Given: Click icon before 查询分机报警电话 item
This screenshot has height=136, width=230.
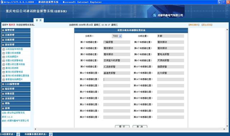Looking at the screenshot, I should tap(4, 72).
